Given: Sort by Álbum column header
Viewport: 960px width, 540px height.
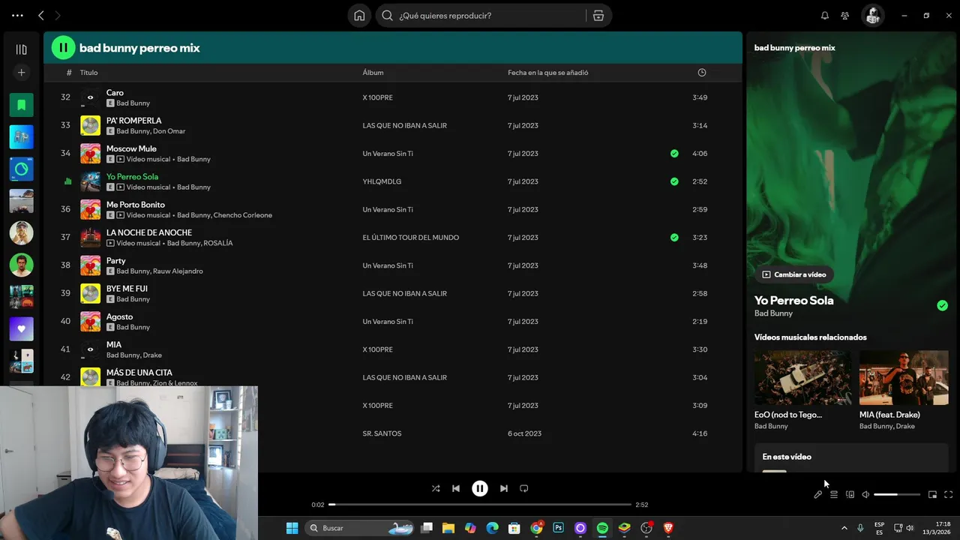Looking at the screenshot, I should [x=373, y=73].
